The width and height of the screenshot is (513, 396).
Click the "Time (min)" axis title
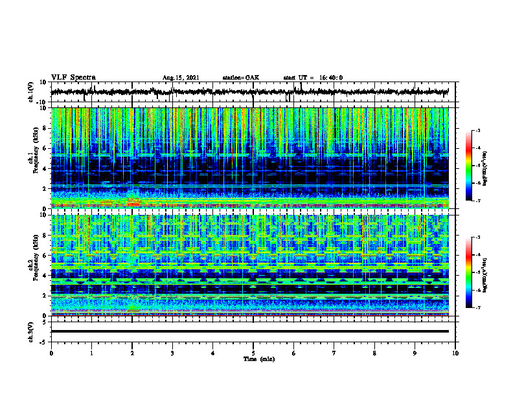tap(259, 359)
